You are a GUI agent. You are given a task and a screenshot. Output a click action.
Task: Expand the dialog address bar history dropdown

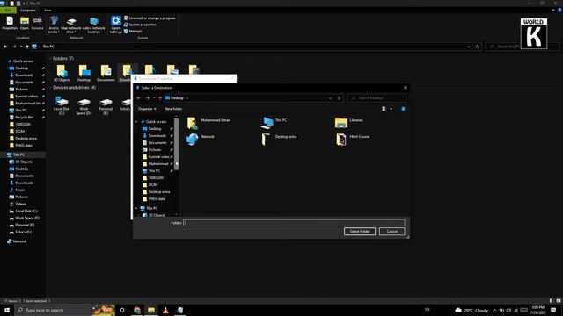pyautogui.click(x=330, y=98)
